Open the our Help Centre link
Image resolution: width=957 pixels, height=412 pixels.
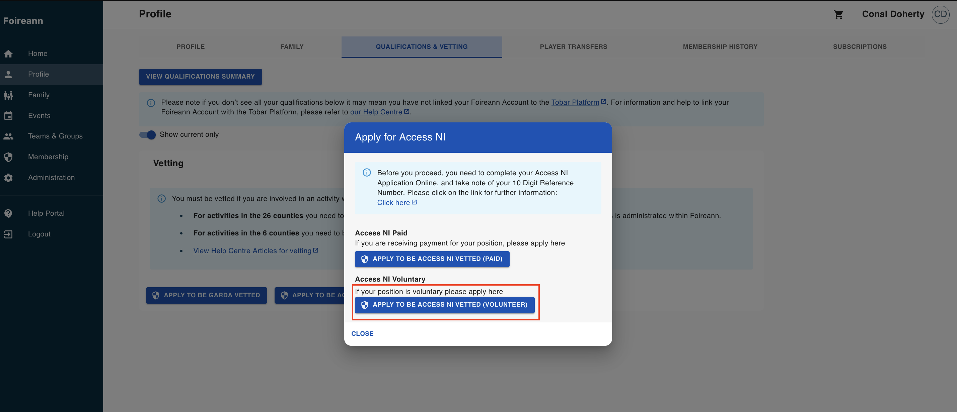coord(376,112)
